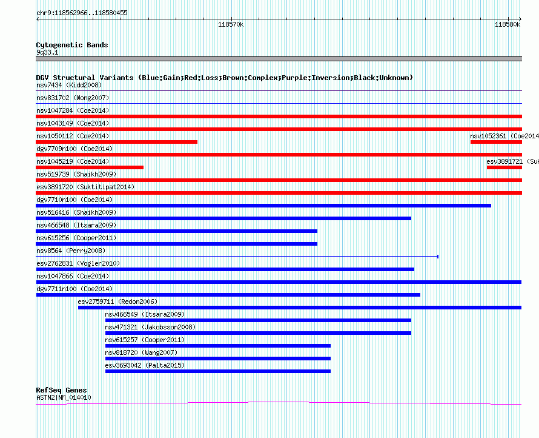Select the esv2759711 (Redon2006) label
The width and height of the screenshot is (539, 438).
[x=117, y=302]
